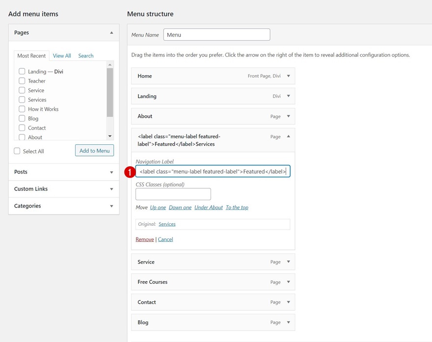The height and width of the screenshot is (342, 432).
Task: Expand the Categories section
Action: coord(111,206)
